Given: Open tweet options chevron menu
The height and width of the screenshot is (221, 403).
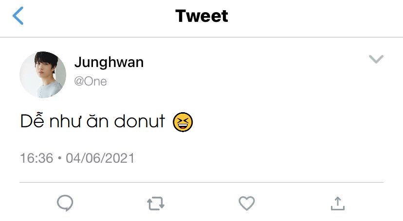Looking at the screenshot, I should [376, 59].
